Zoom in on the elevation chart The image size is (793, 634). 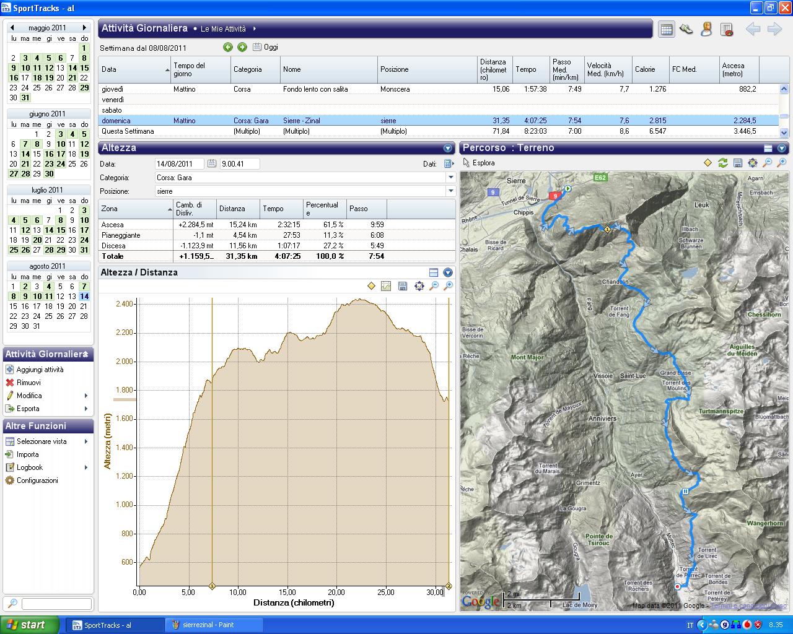click(448, 286)
